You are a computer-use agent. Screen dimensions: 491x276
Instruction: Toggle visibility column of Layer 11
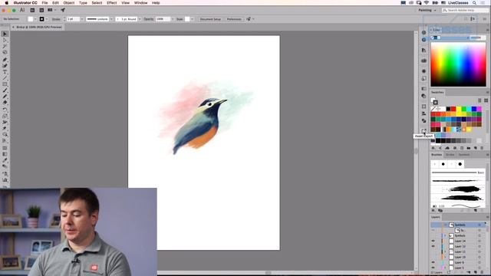point(433,251)
